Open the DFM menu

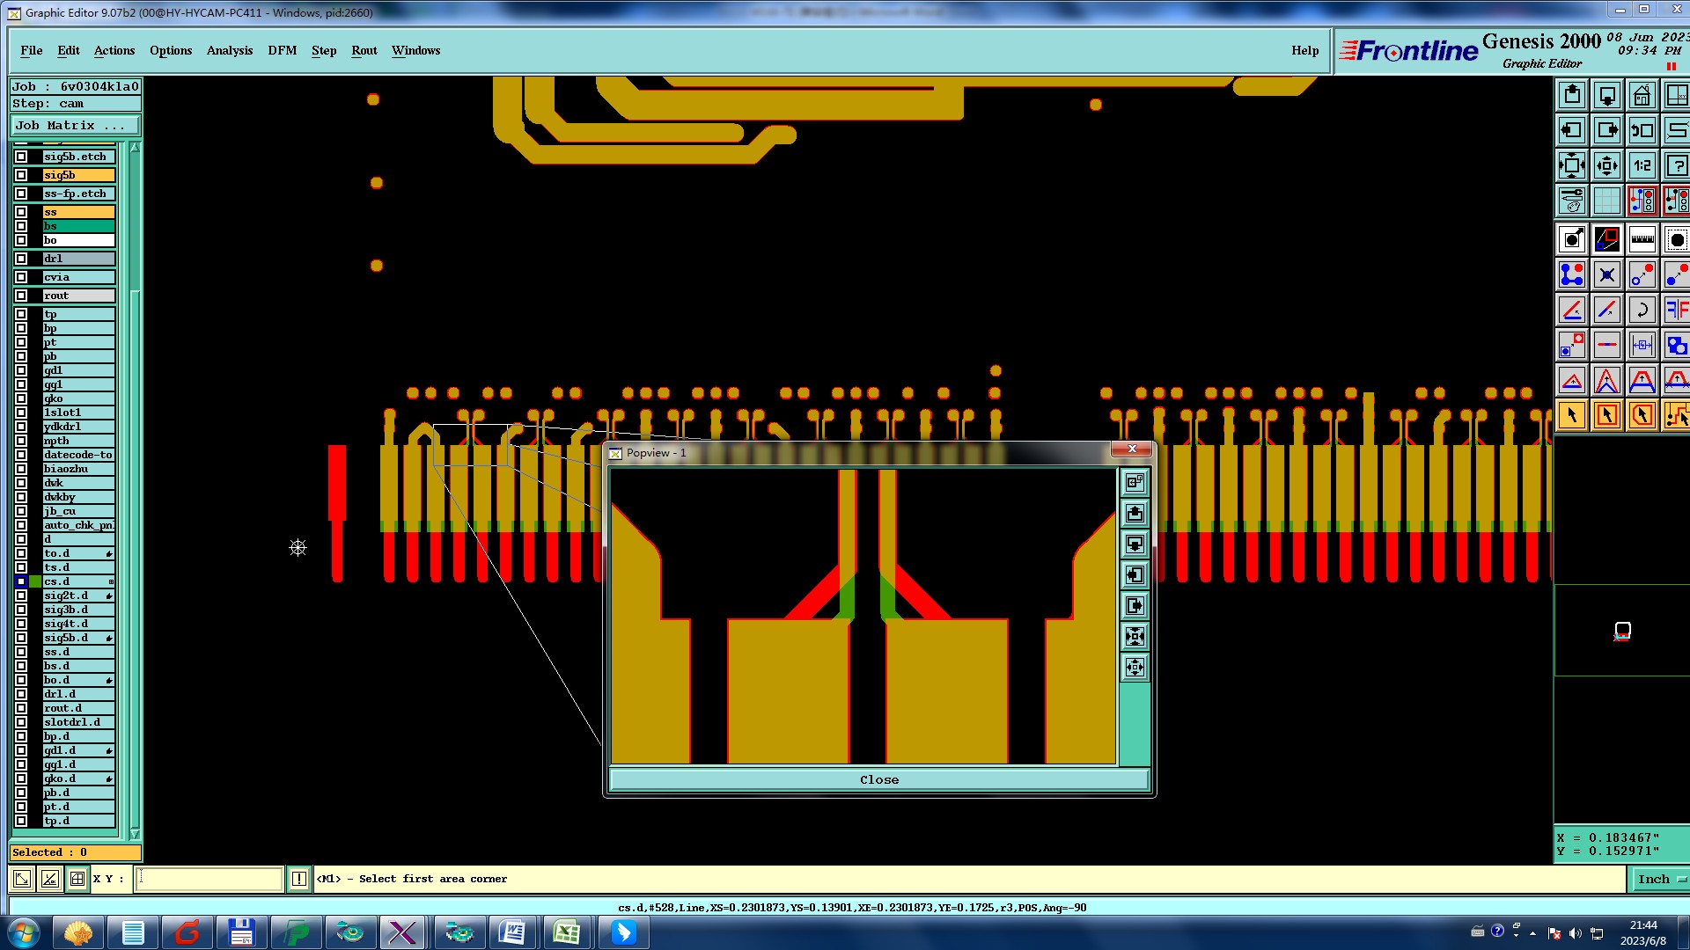pyautogui.click(x=282, y=50)
